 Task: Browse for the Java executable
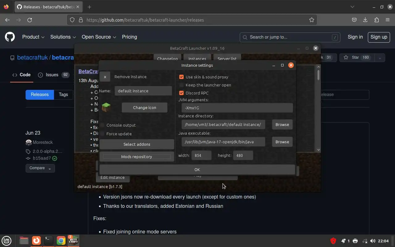pos(282,142)
